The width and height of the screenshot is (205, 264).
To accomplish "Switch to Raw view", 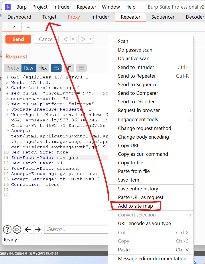I will click(29, 68).
